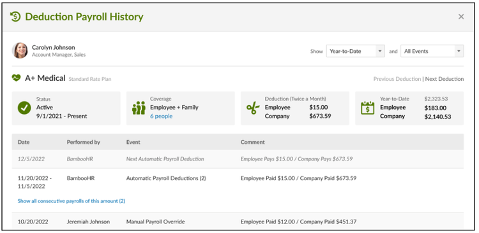Select the Next Automatic Payroll Deduction row
Viewport: 479px width, 233px height.
coord(238,159)
